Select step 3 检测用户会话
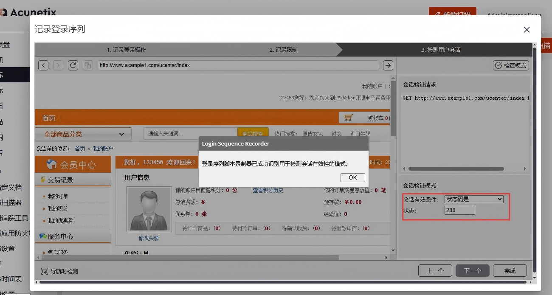This screenshot has width=552, height=295. [x=441, y=50]
